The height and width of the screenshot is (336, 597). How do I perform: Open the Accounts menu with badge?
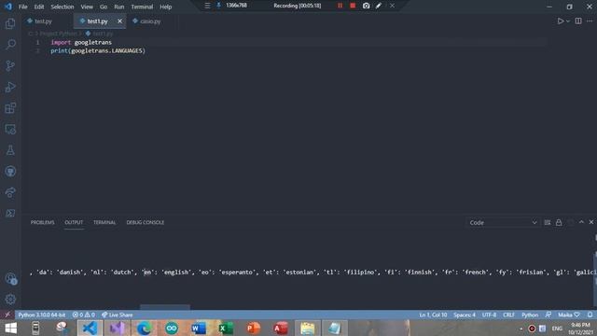[x=10, y=279]
